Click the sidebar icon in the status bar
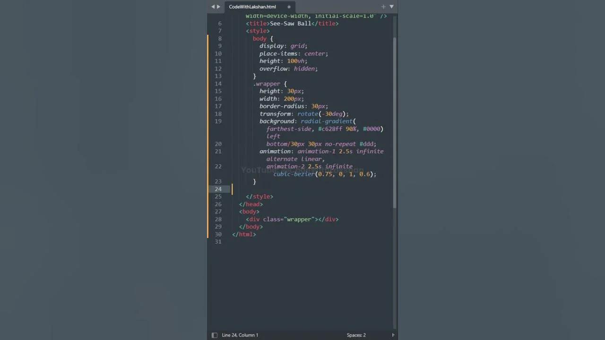Image resolution: width=605 pixels, height=340 pixels. (214, 335)
